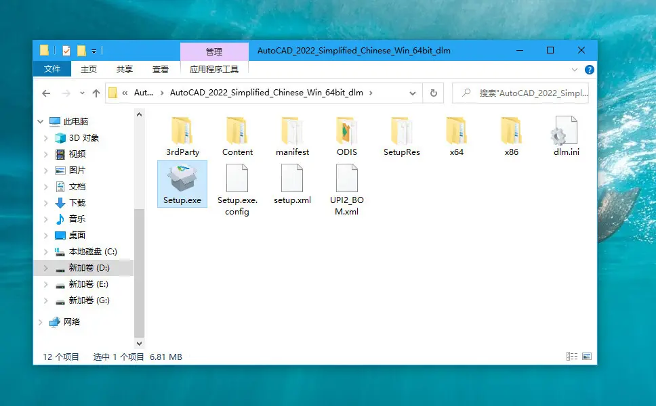Screen dimensions: 656x406
Task: Select 文档 in sidebar
Action: click(77, 187)
